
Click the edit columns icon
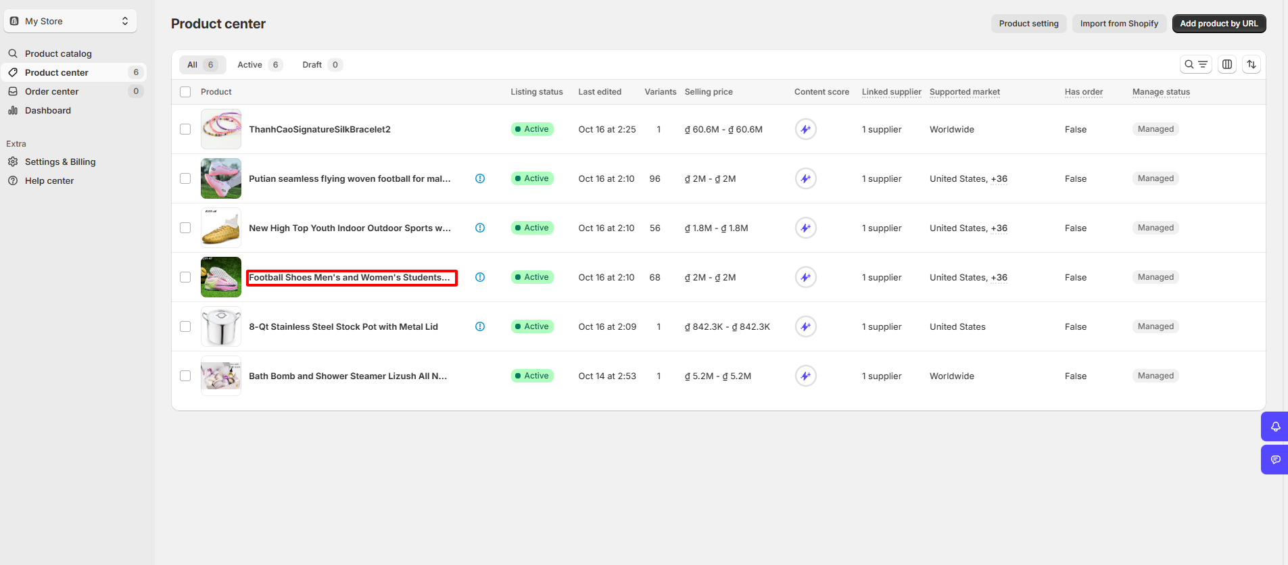[1227, 64]
